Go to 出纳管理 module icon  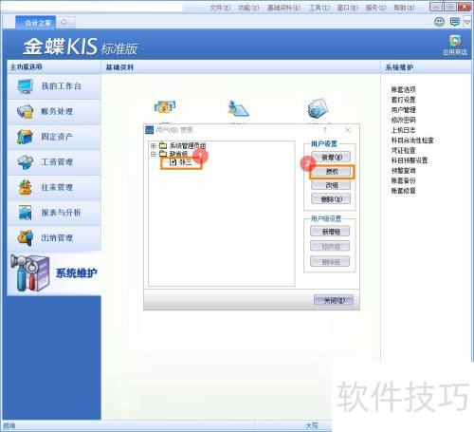[x=26, y=238]
